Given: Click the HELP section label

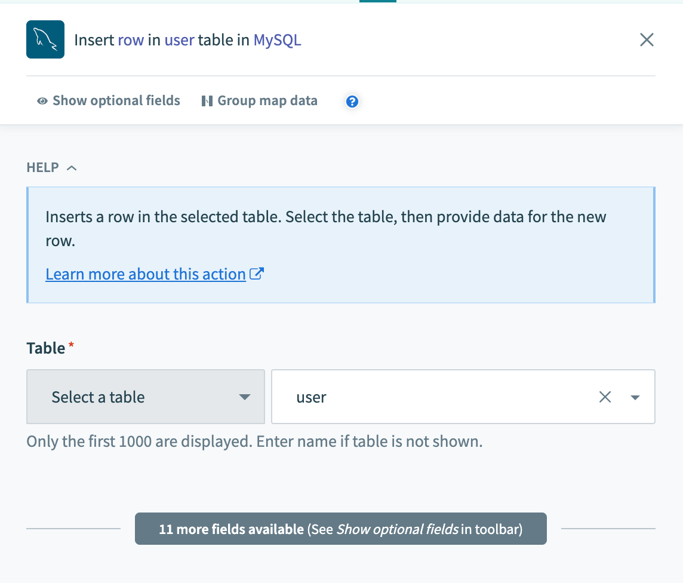Looking at the screenshot, I should [43, 168].
